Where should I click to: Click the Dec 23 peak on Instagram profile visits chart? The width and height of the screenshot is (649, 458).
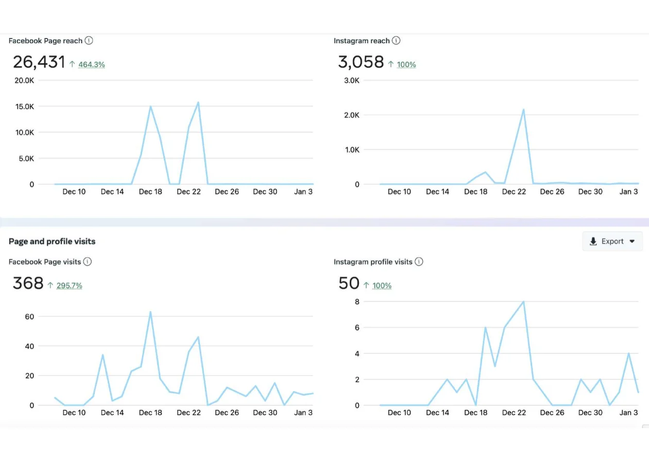click(523, 301)
